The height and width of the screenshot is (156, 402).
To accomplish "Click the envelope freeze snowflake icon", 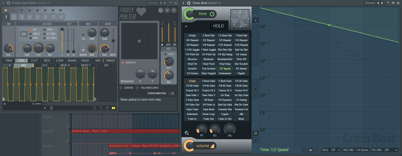I will point(94,108).
